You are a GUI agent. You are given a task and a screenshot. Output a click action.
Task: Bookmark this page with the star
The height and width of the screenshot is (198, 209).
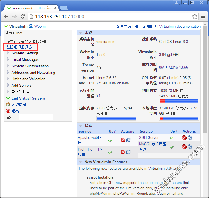pyautogui.click(x=195, y=17)
